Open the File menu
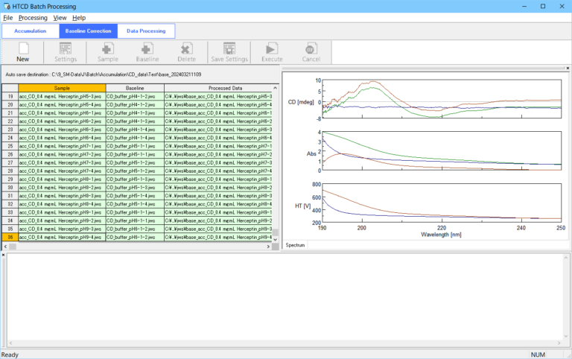Screen dimensions: 572x359 [x=7, y=18]
